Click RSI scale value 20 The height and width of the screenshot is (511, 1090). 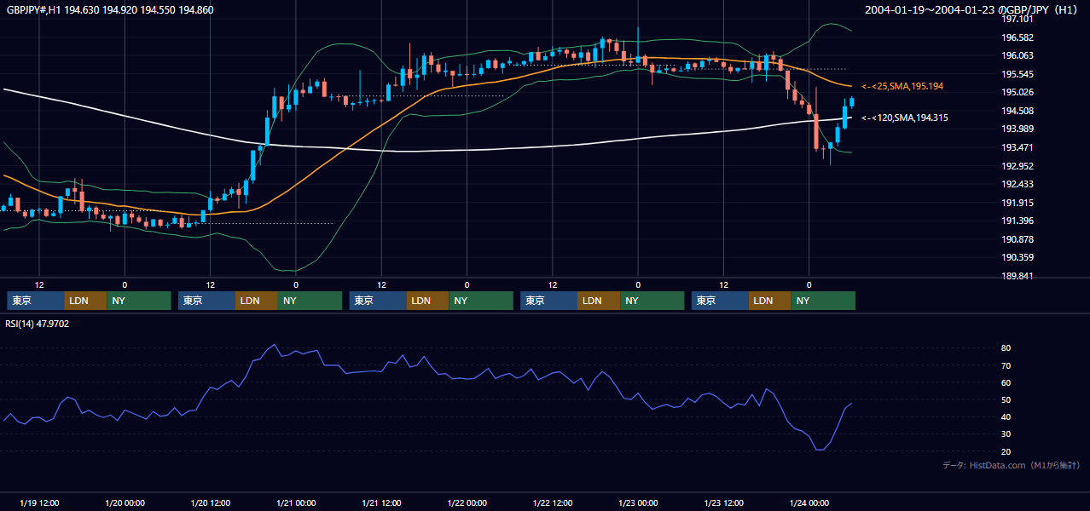tap(1006, 451)
